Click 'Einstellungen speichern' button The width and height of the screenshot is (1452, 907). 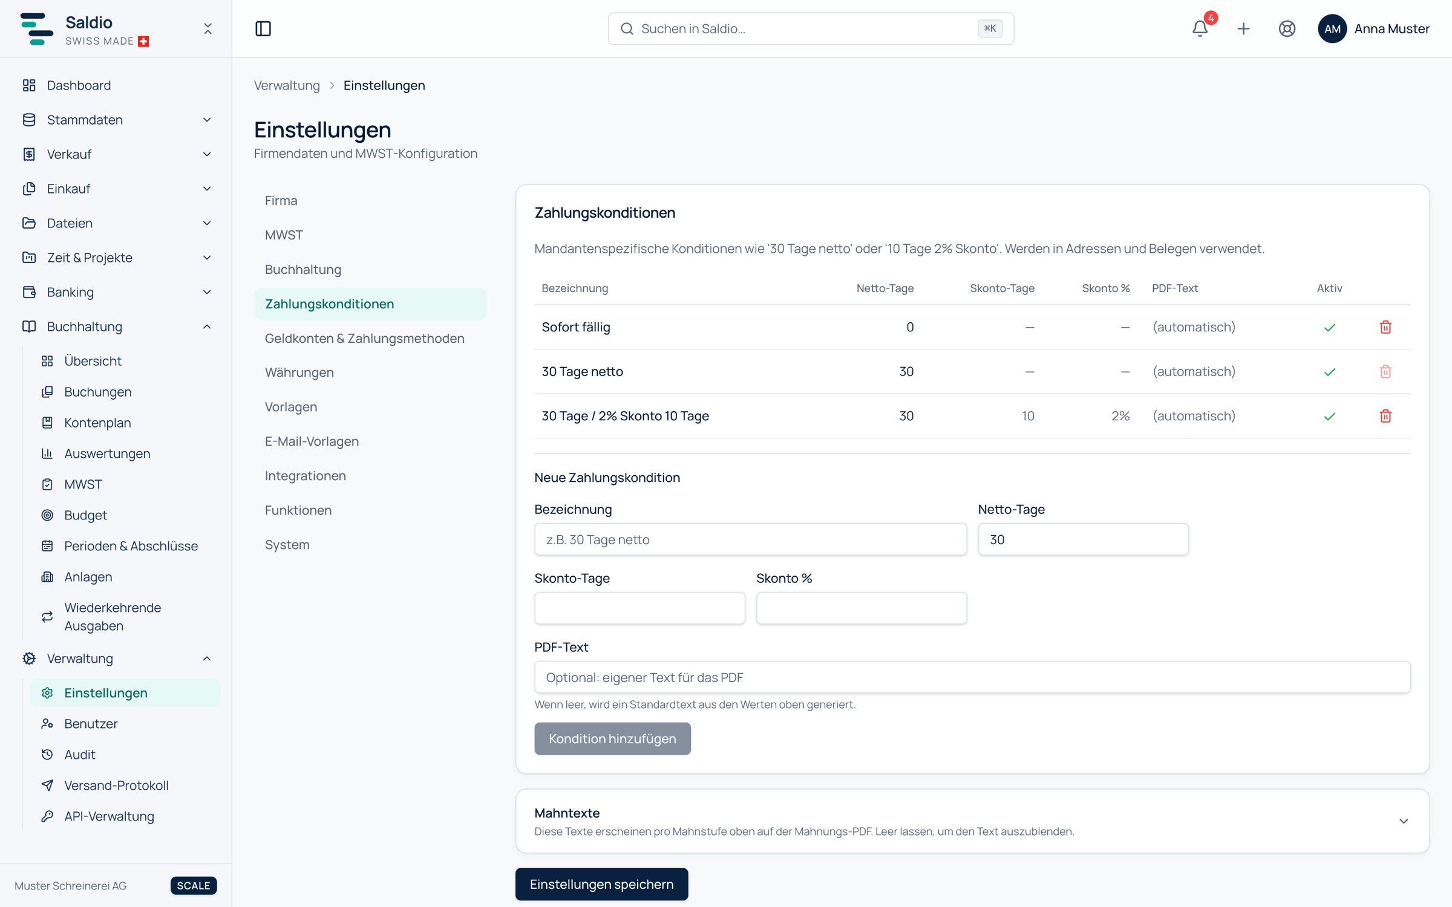601,884
